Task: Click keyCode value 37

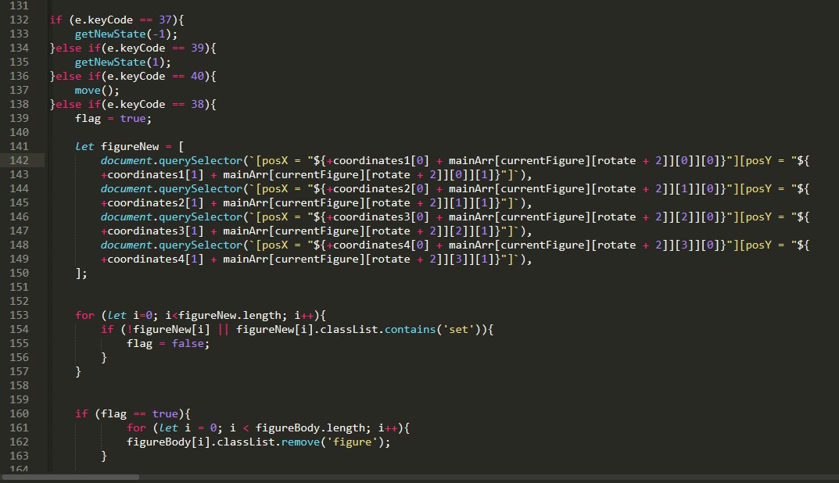Action: click(165, 20)
